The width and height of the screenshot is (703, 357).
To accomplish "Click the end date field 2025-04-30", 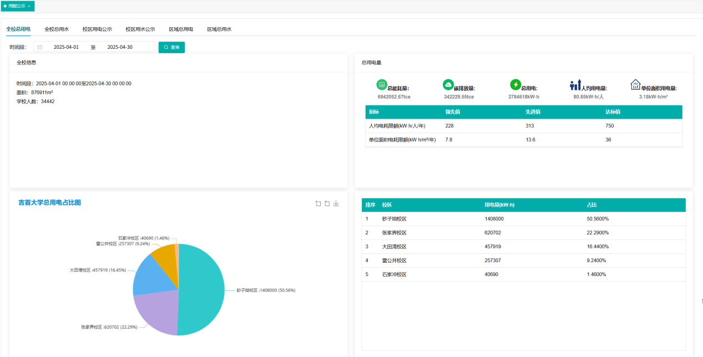I will (x=120, y=48).
